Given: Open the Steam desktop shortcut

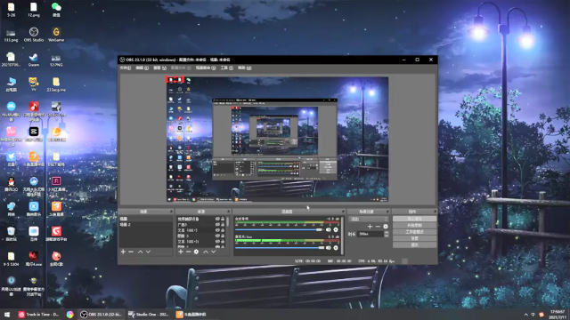Looking at the screenshot, I should (x=34, y=60).
